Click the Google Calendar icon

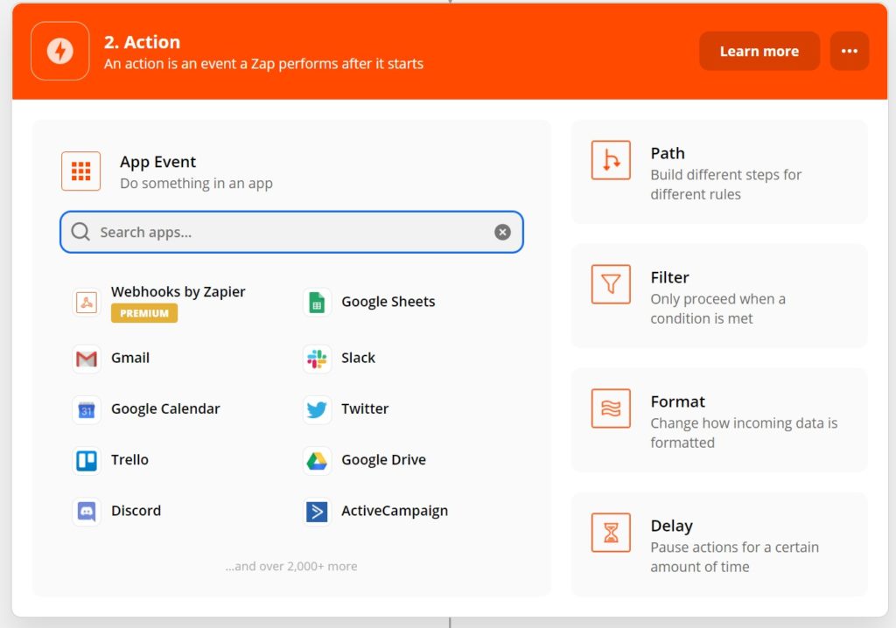[x=87, y=409]
